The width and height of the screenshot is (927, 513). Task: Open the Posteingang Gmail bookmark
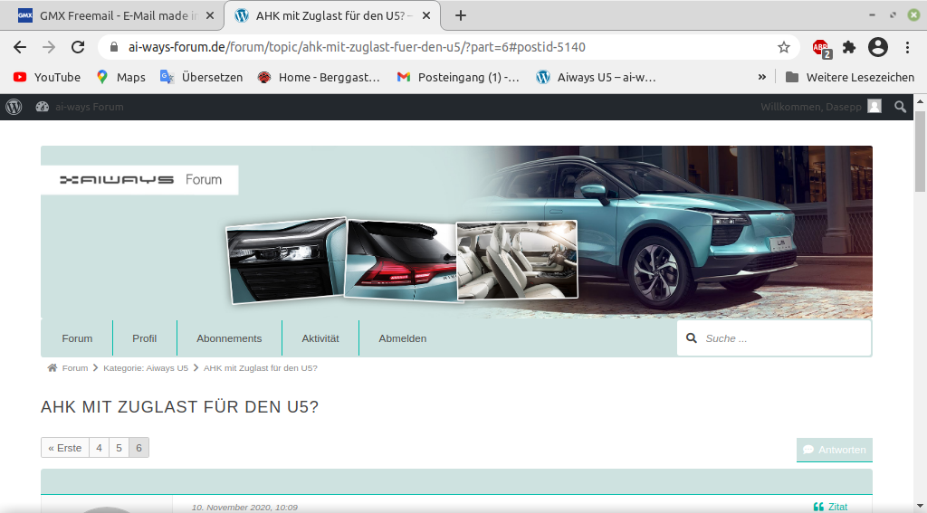[x=458, y=78]
